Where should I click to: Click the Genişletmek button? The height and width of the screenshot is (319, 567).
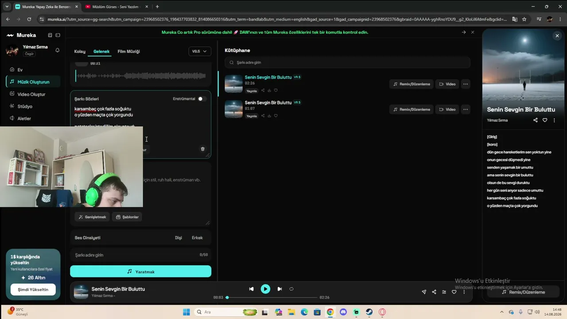coord(92,217)
